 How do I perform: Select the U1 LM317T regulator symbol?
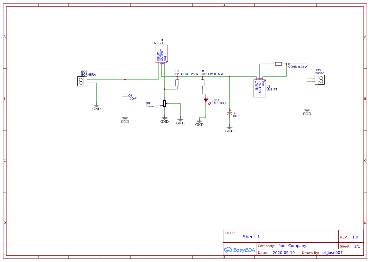161,54
